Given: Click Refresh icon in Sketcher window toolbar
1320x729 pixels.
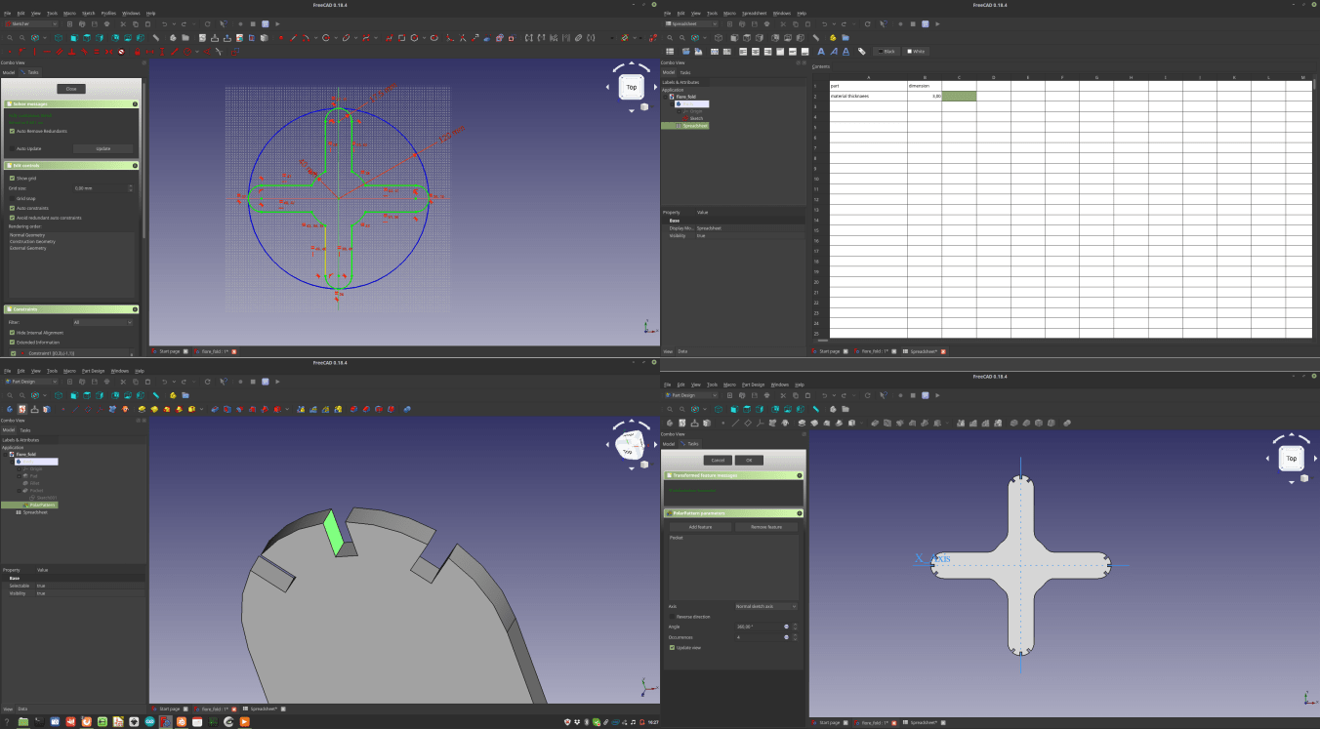Looking at the screenshot, I should click(207, 23).
